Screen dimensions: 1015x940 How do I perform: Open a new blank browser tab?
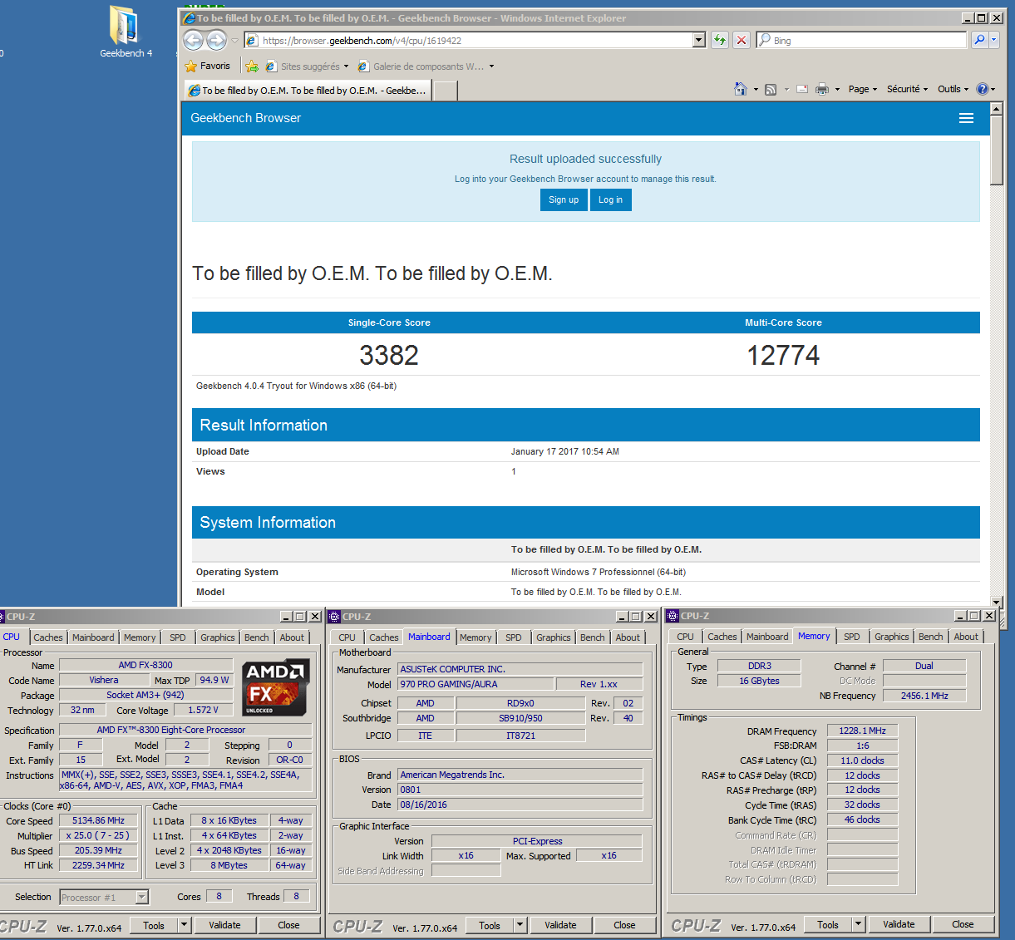click(x=446, y=90)
